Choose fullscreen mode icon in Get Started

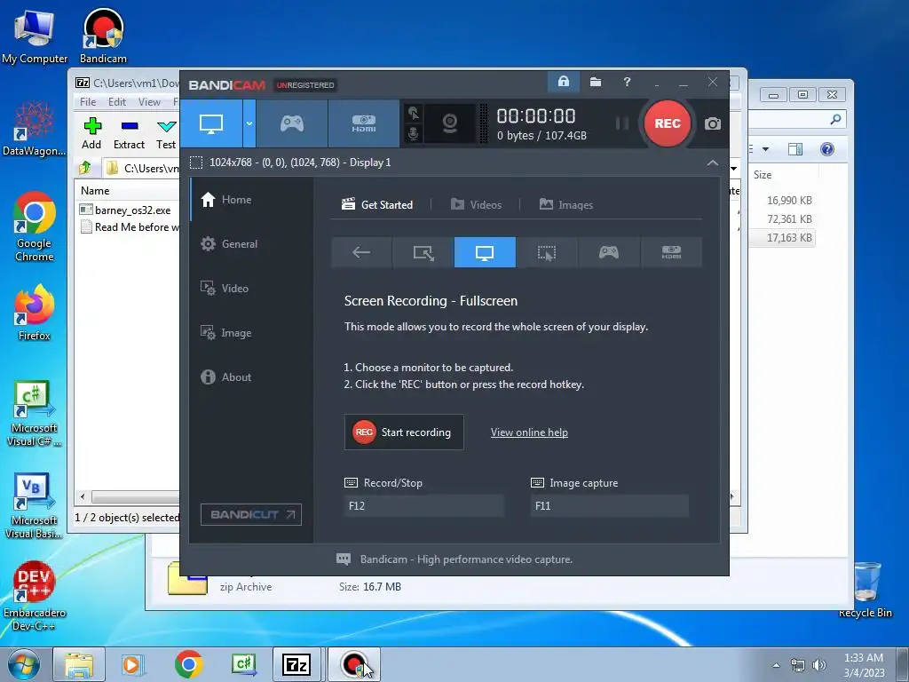click(485, 252)
